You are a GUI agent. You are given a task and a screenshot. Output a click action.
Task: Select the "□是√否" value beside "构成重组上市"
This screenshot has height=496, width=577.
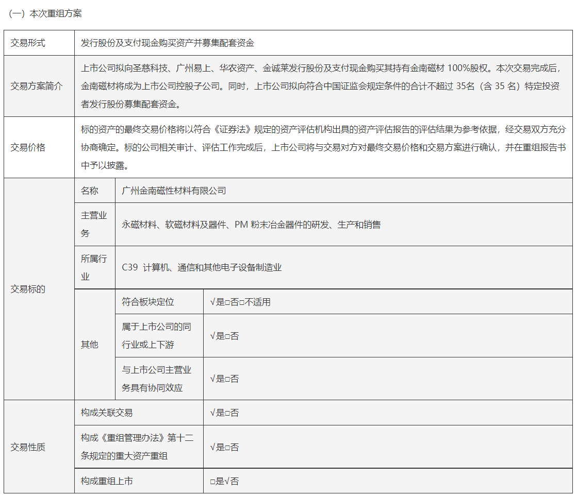(224, 481)
